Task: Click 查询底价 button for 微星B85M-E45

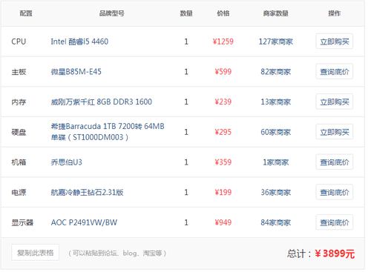Action: pyautogui.click(x=334, y=71)
